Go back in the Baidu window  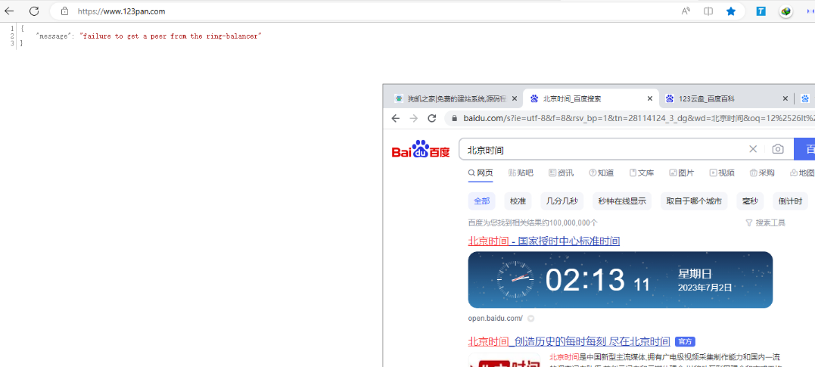click(x=396, y=119)
